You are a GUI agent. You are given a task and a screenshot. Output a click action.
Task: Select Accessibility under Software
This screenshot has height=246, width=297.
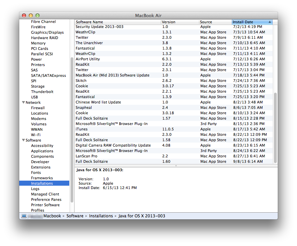(42, 146)
